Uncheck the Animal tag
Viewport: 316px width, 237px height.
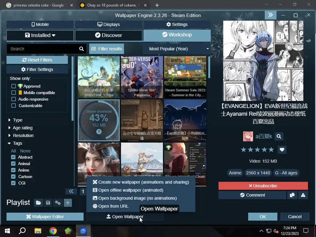13,164
